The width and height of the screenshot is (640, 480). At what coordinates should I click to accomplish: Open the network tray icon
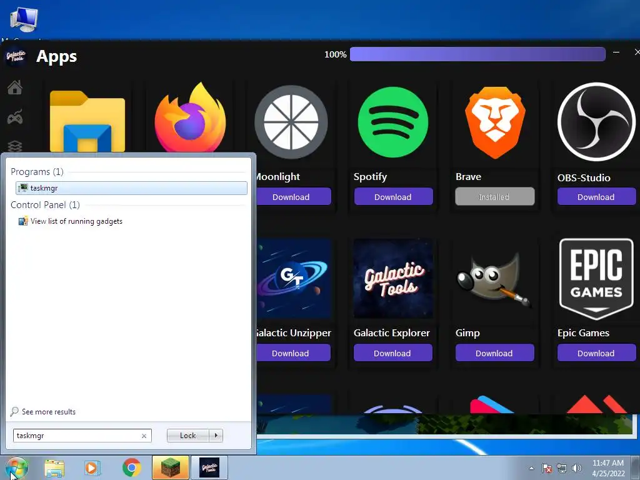point(562,468)
